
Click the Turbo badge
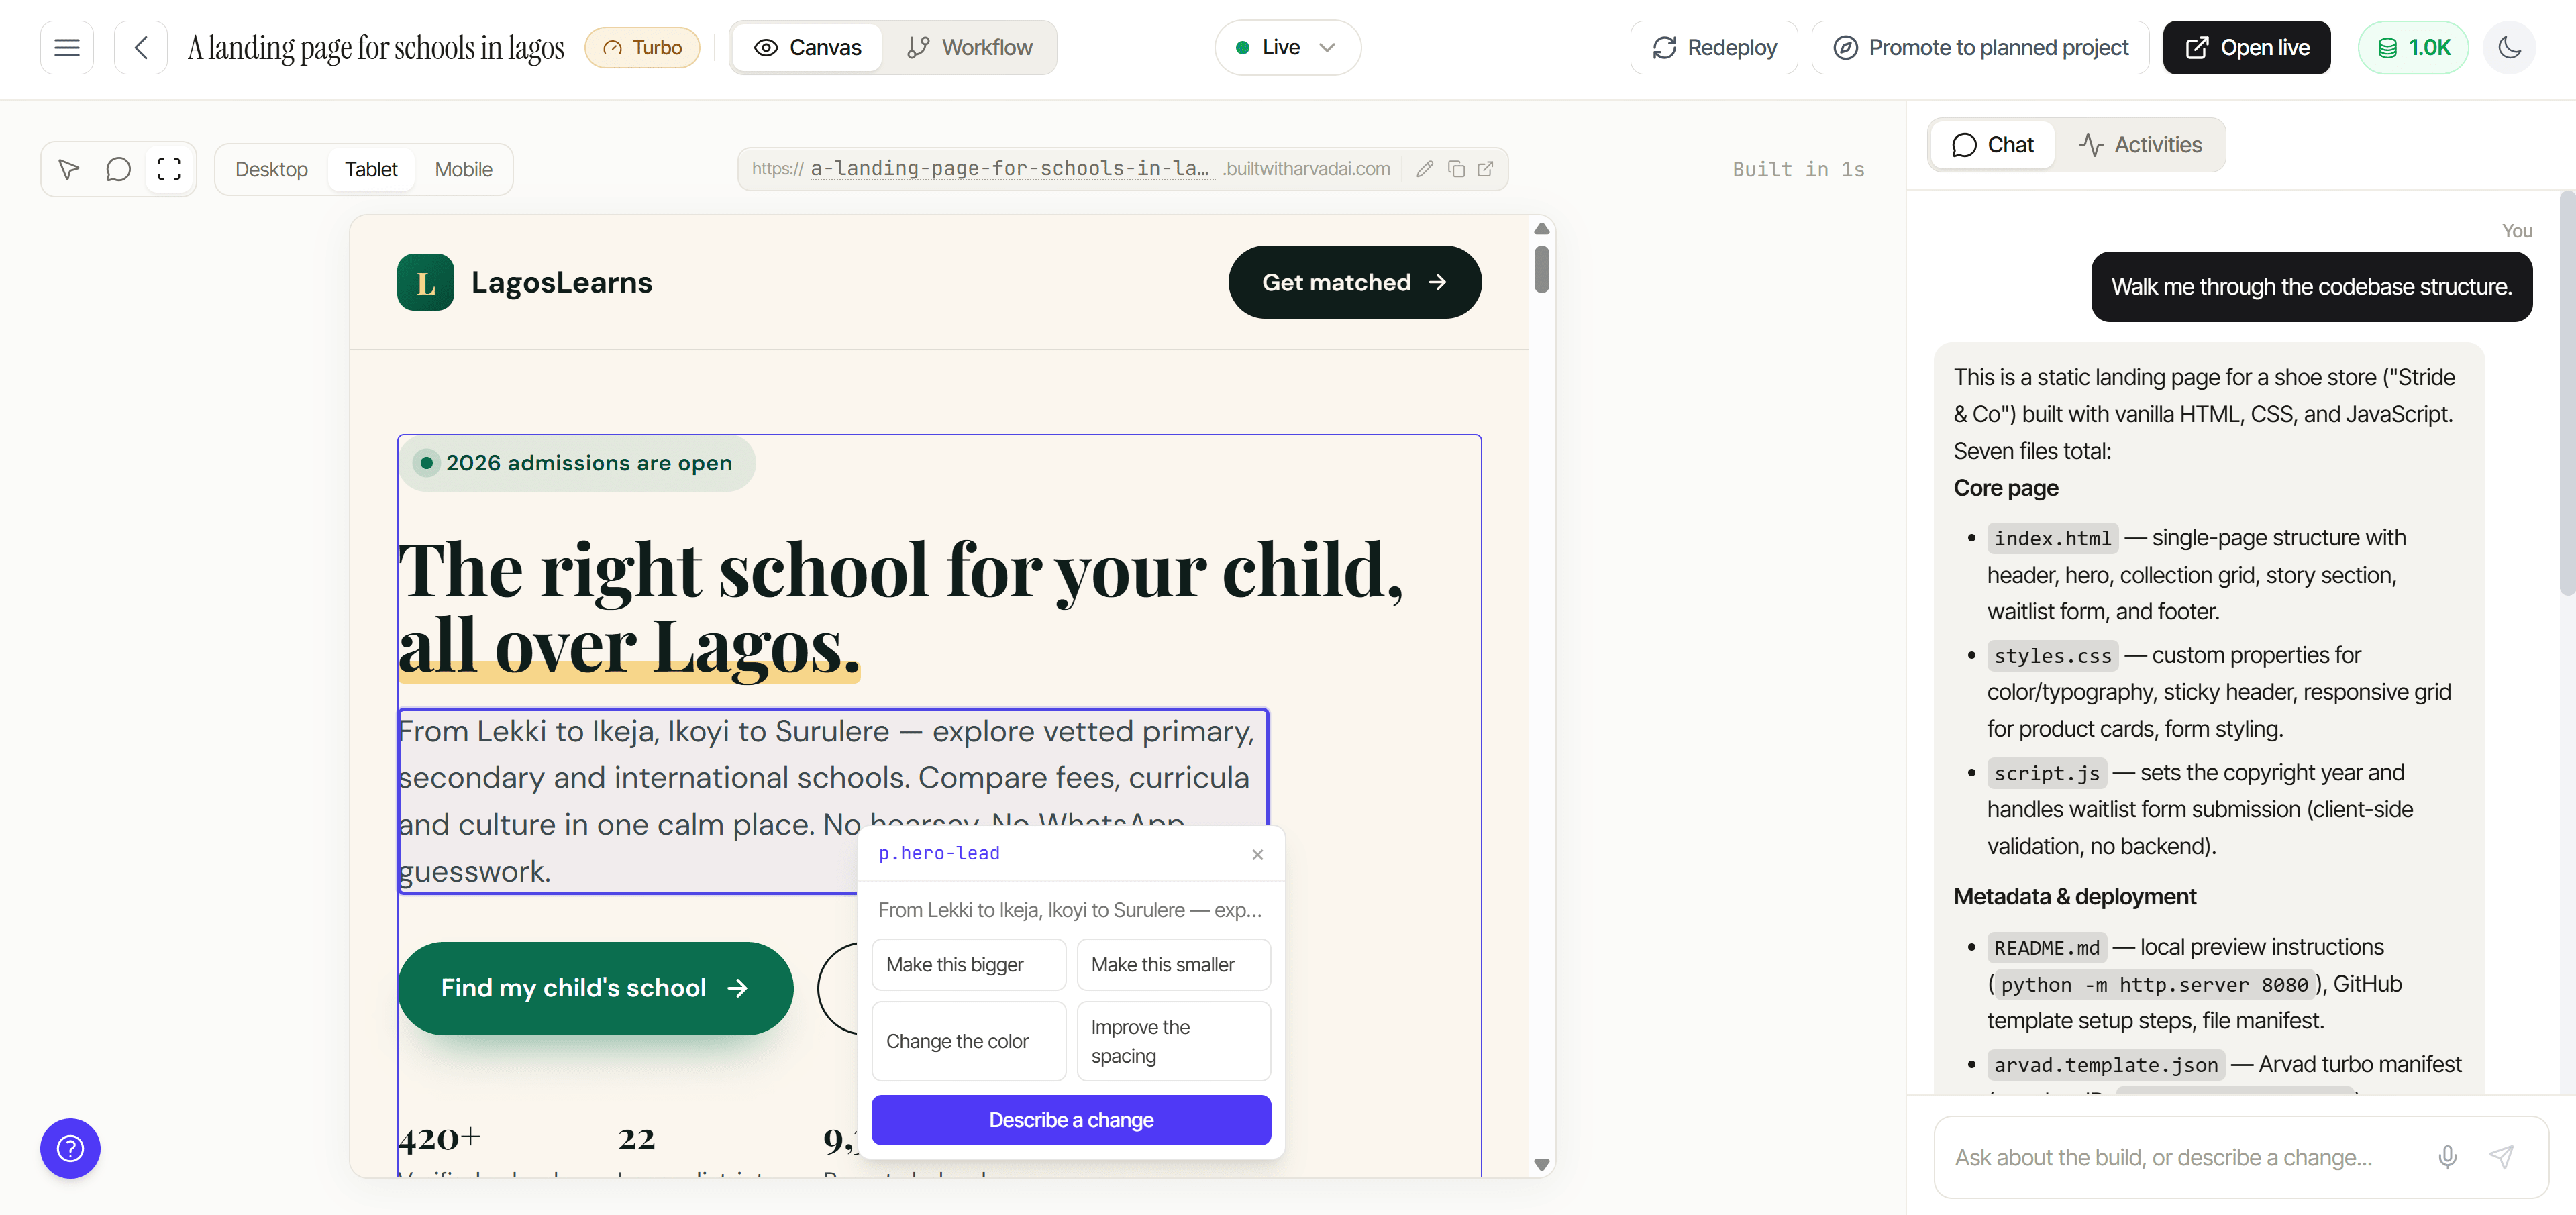642,47
